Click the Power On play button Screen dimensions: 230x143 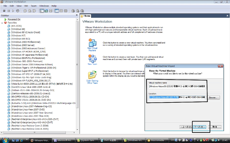tap(13, 11)
